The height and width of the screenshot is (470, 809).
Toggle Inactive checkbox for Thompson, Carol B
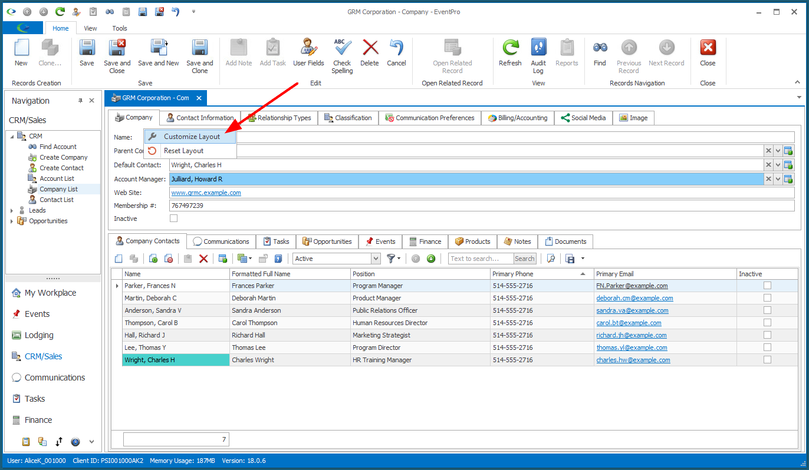point(767,323)
